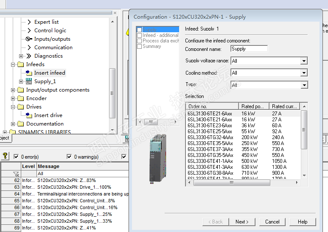Select message row 67 Supply_1...25%
Screen dimensions: 328x232
(65, 215)
